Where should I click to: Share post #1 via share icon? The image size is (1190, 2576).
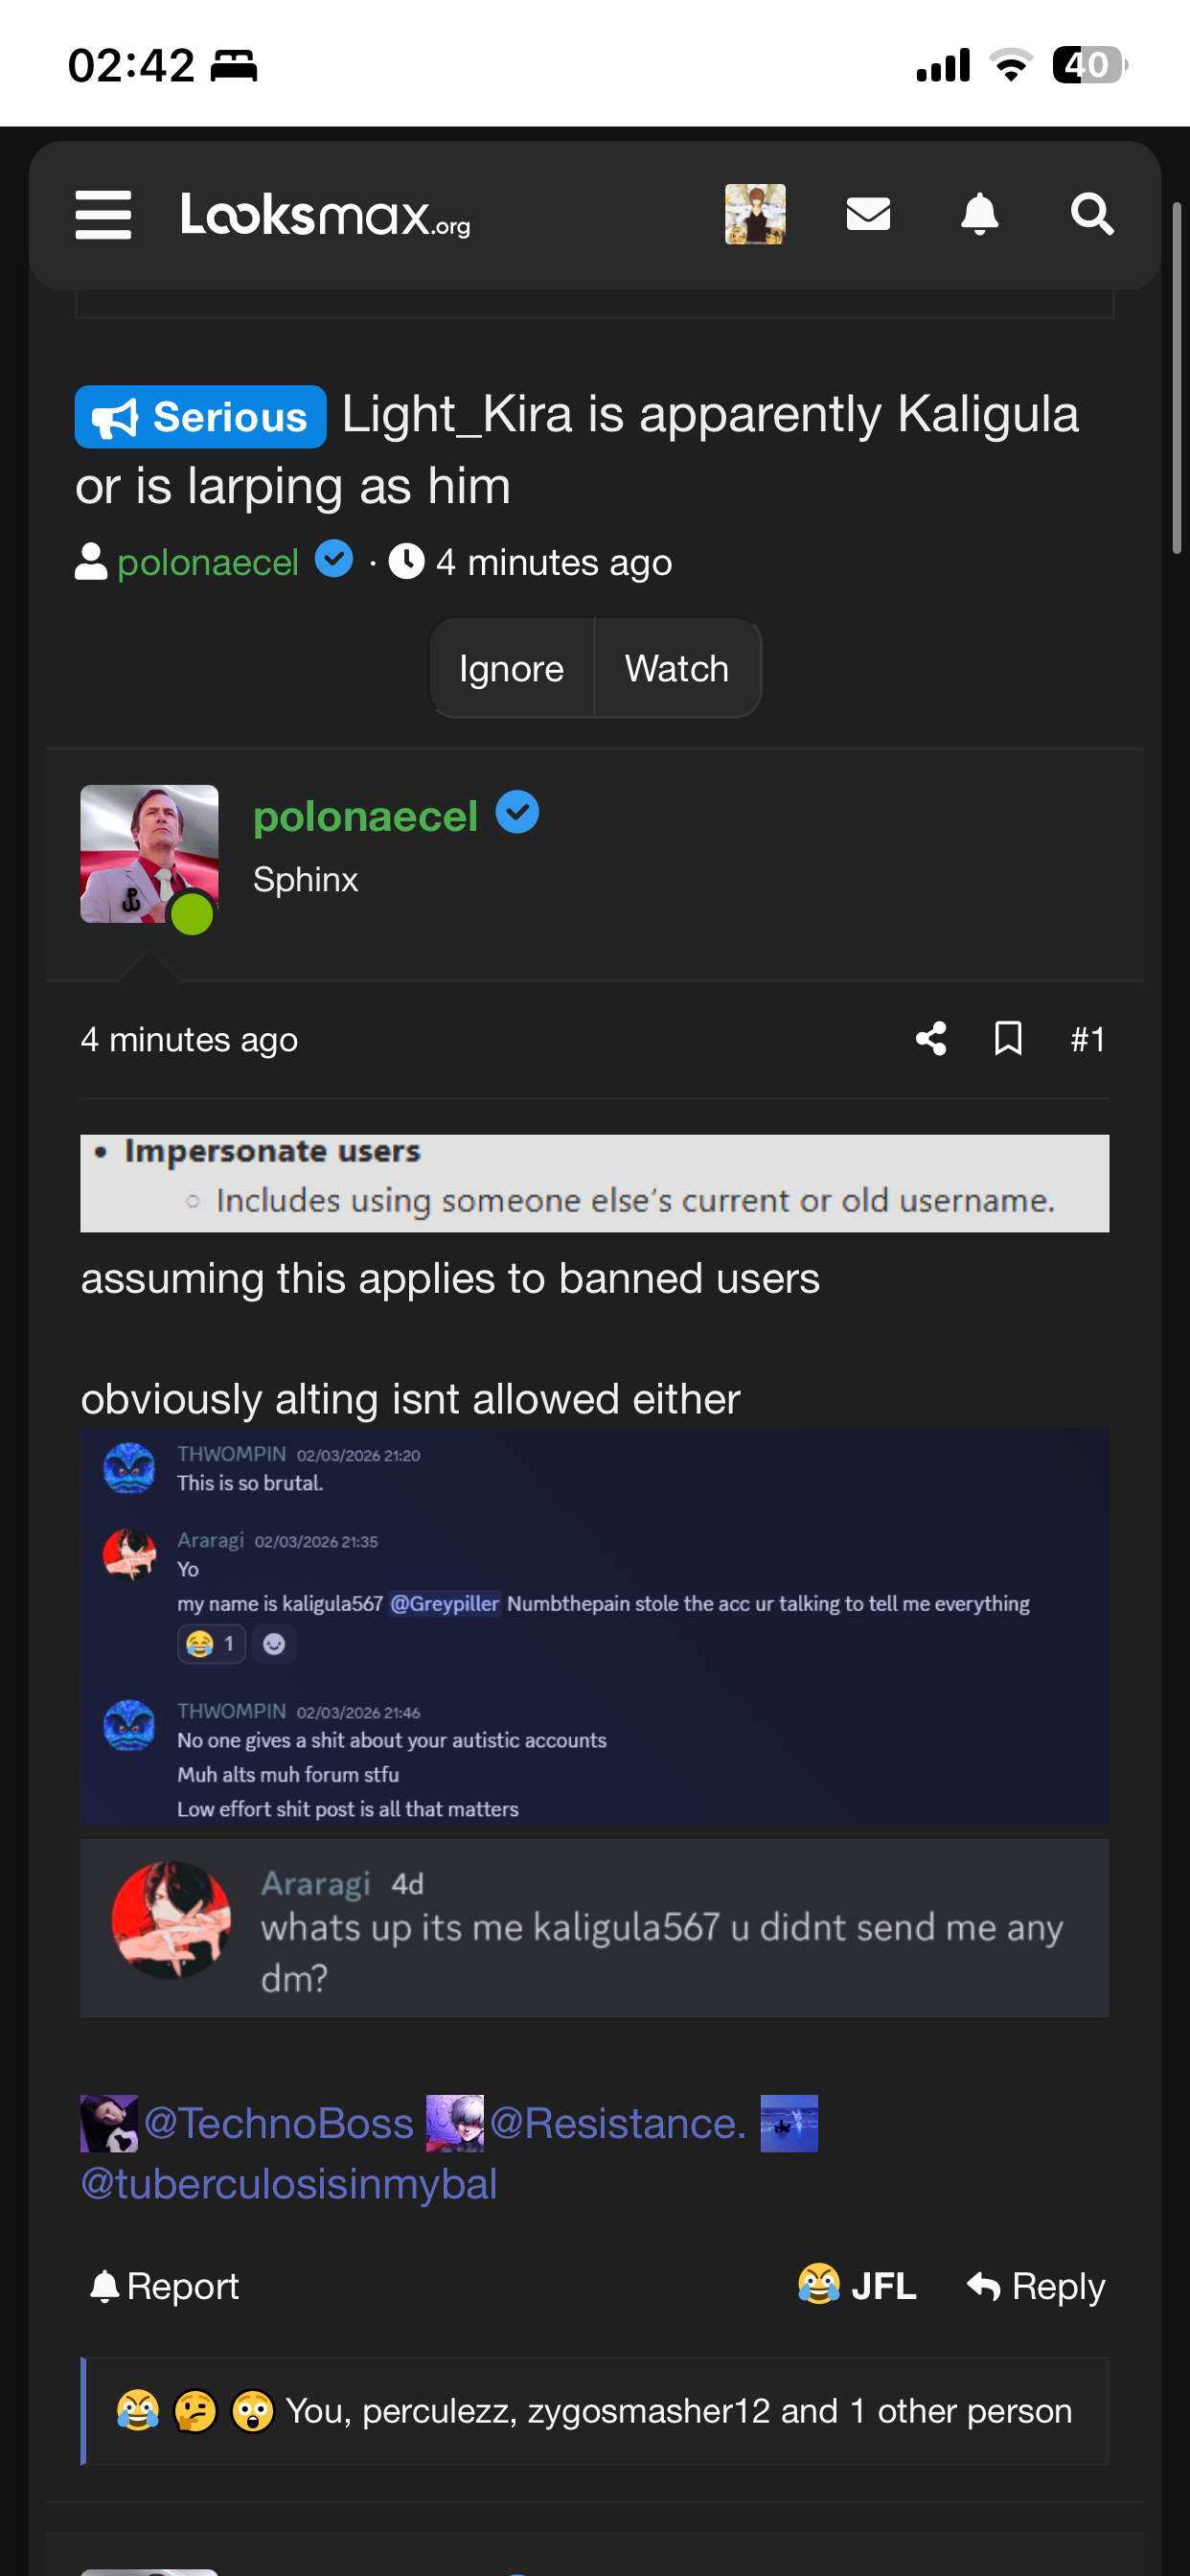click(x=931, y=1039)
